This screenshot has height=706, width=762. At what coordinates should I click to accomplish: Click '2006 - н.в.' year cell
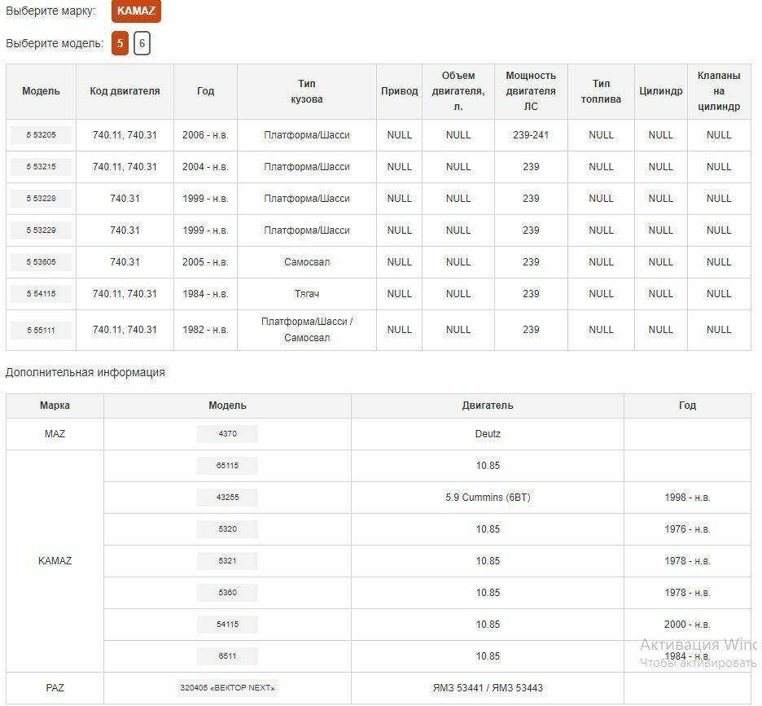point(205,135)
